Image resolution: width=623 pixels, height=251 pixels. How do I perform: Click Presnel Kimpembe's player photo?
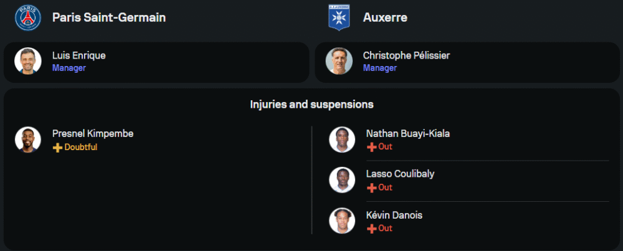tap(28, 140)
